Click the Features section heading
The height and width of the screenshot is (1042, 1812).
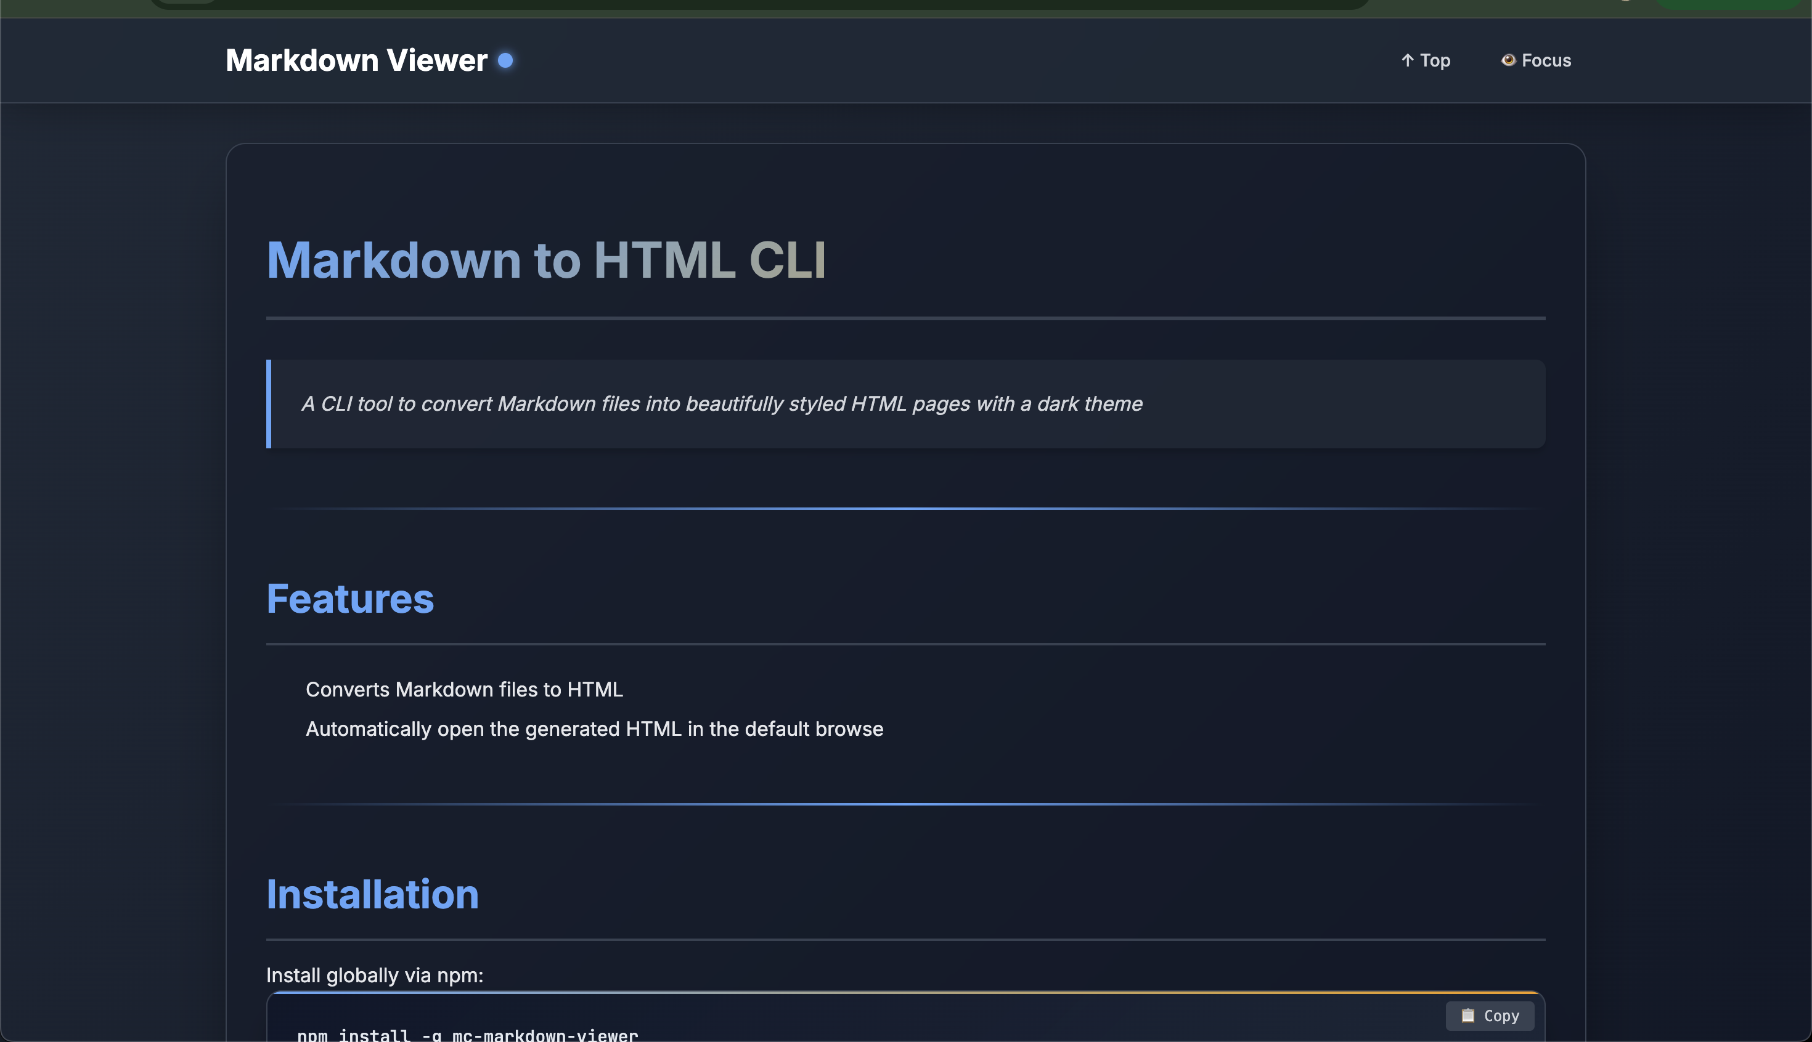tap(350, 599)
